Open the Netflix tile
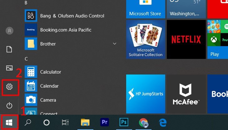The width and height of the screenshot is (228, 130). pos(186,40)
